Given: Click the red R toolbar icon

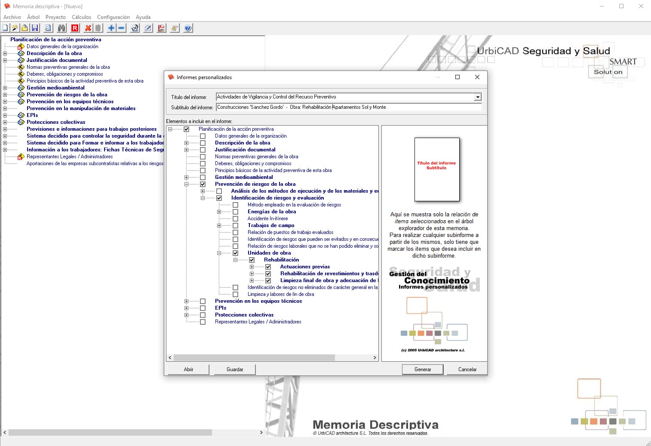Looking at the screenshot, I should [75, 28].
